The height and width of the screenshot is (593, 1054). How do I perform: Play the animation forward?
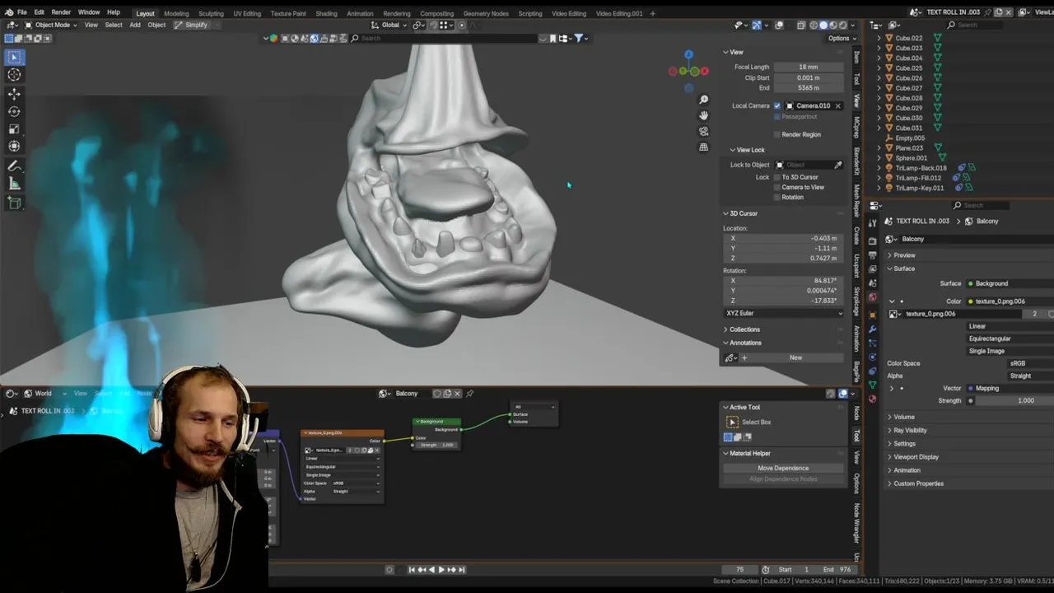pyautogui.click(x=441, y=570)
